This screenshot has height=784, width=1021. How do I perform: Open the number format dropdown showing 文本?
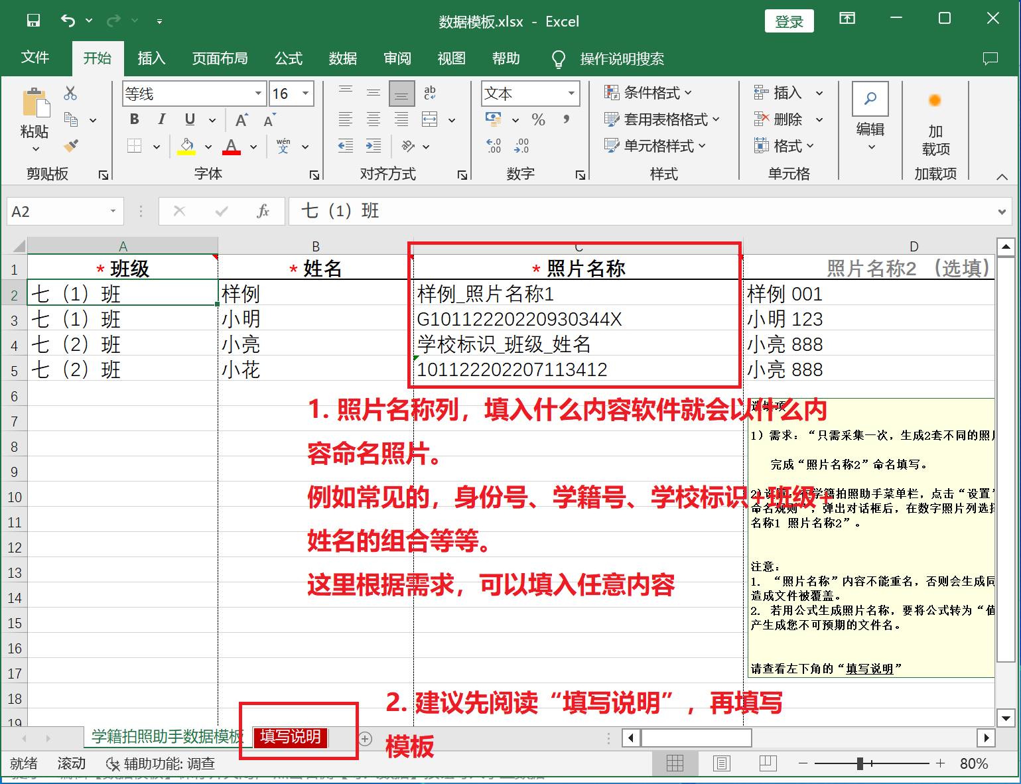tap(571, 94)
